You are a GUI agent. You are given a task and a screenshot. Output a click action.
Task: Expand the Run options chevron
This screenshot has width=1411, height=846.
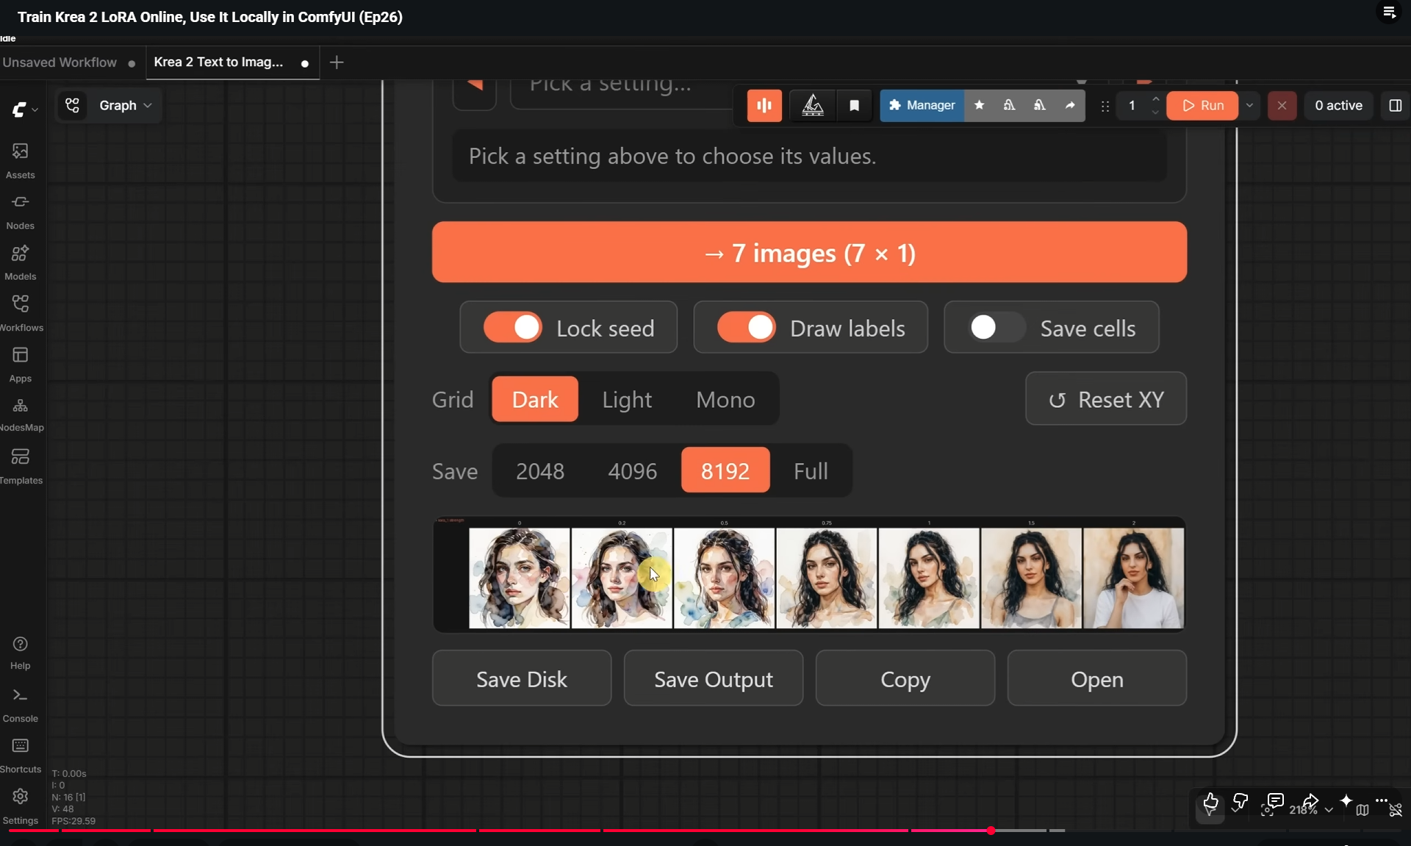tap(1249, 105)
